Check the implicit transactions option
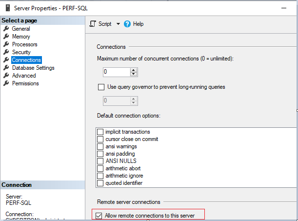The image size is (298, 221). pyautogui.click(x=100, y=132)
